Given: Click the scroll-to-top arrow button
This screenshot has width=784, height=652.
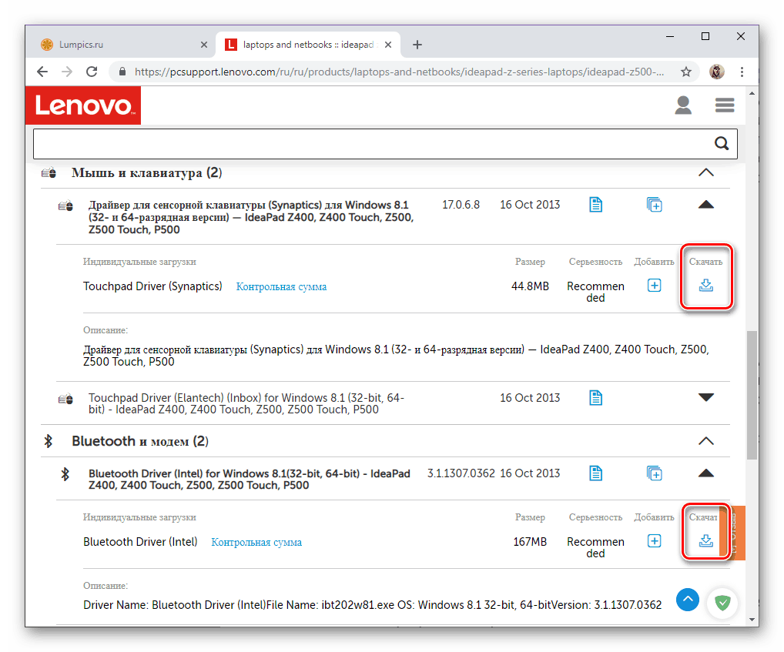Looking at the screenshot, I should click(x=687, y=600).
